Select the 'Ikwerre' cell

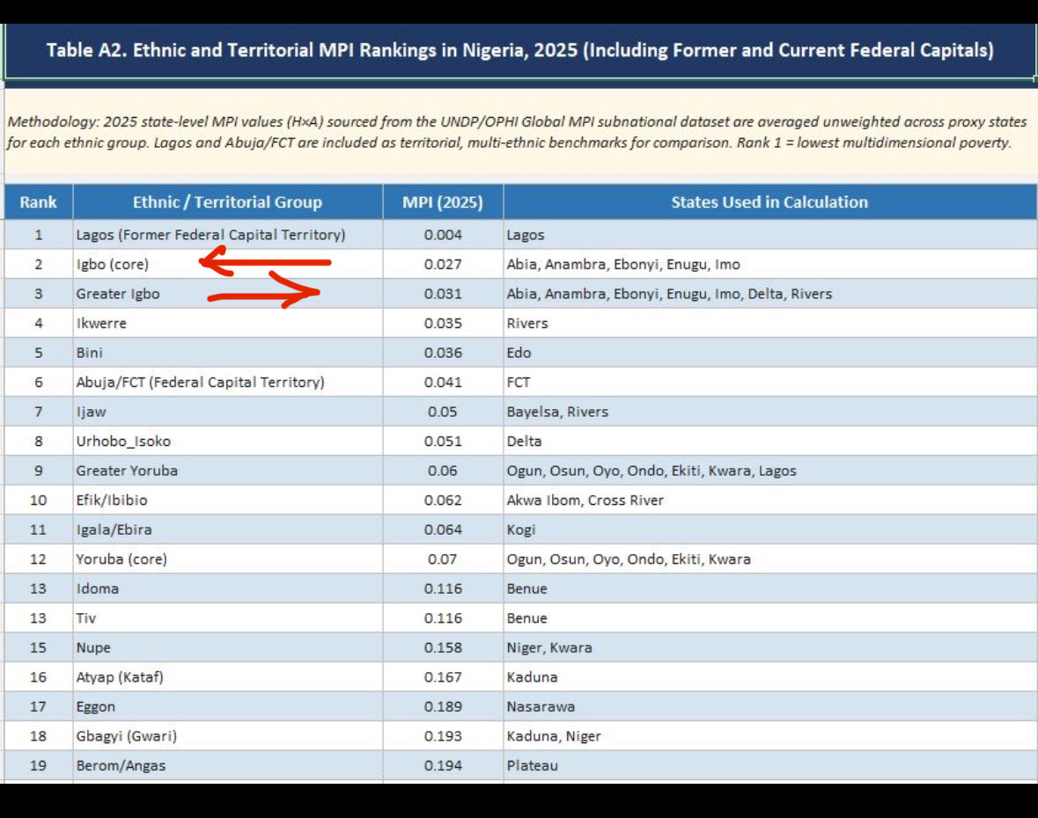[x=228, y=324]
